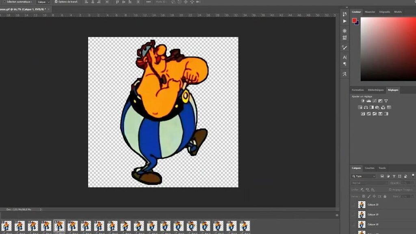
Task: Switch to the Dégradés tab
Action: coord(385,12)
